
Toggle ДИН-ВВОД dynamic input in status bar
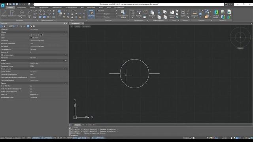pos(82,138)
